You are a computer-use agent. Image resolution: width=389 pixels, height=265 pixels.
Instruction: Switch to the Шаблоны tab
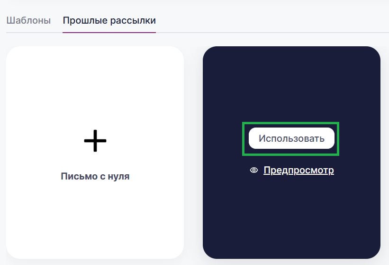[28, 21]
